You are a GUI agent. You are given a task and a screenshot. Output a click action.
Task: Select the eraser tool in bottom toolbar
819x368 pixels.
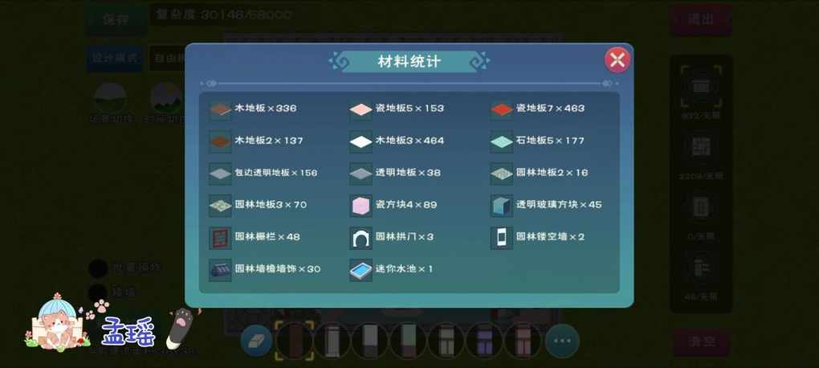click(x=256, y=341)
